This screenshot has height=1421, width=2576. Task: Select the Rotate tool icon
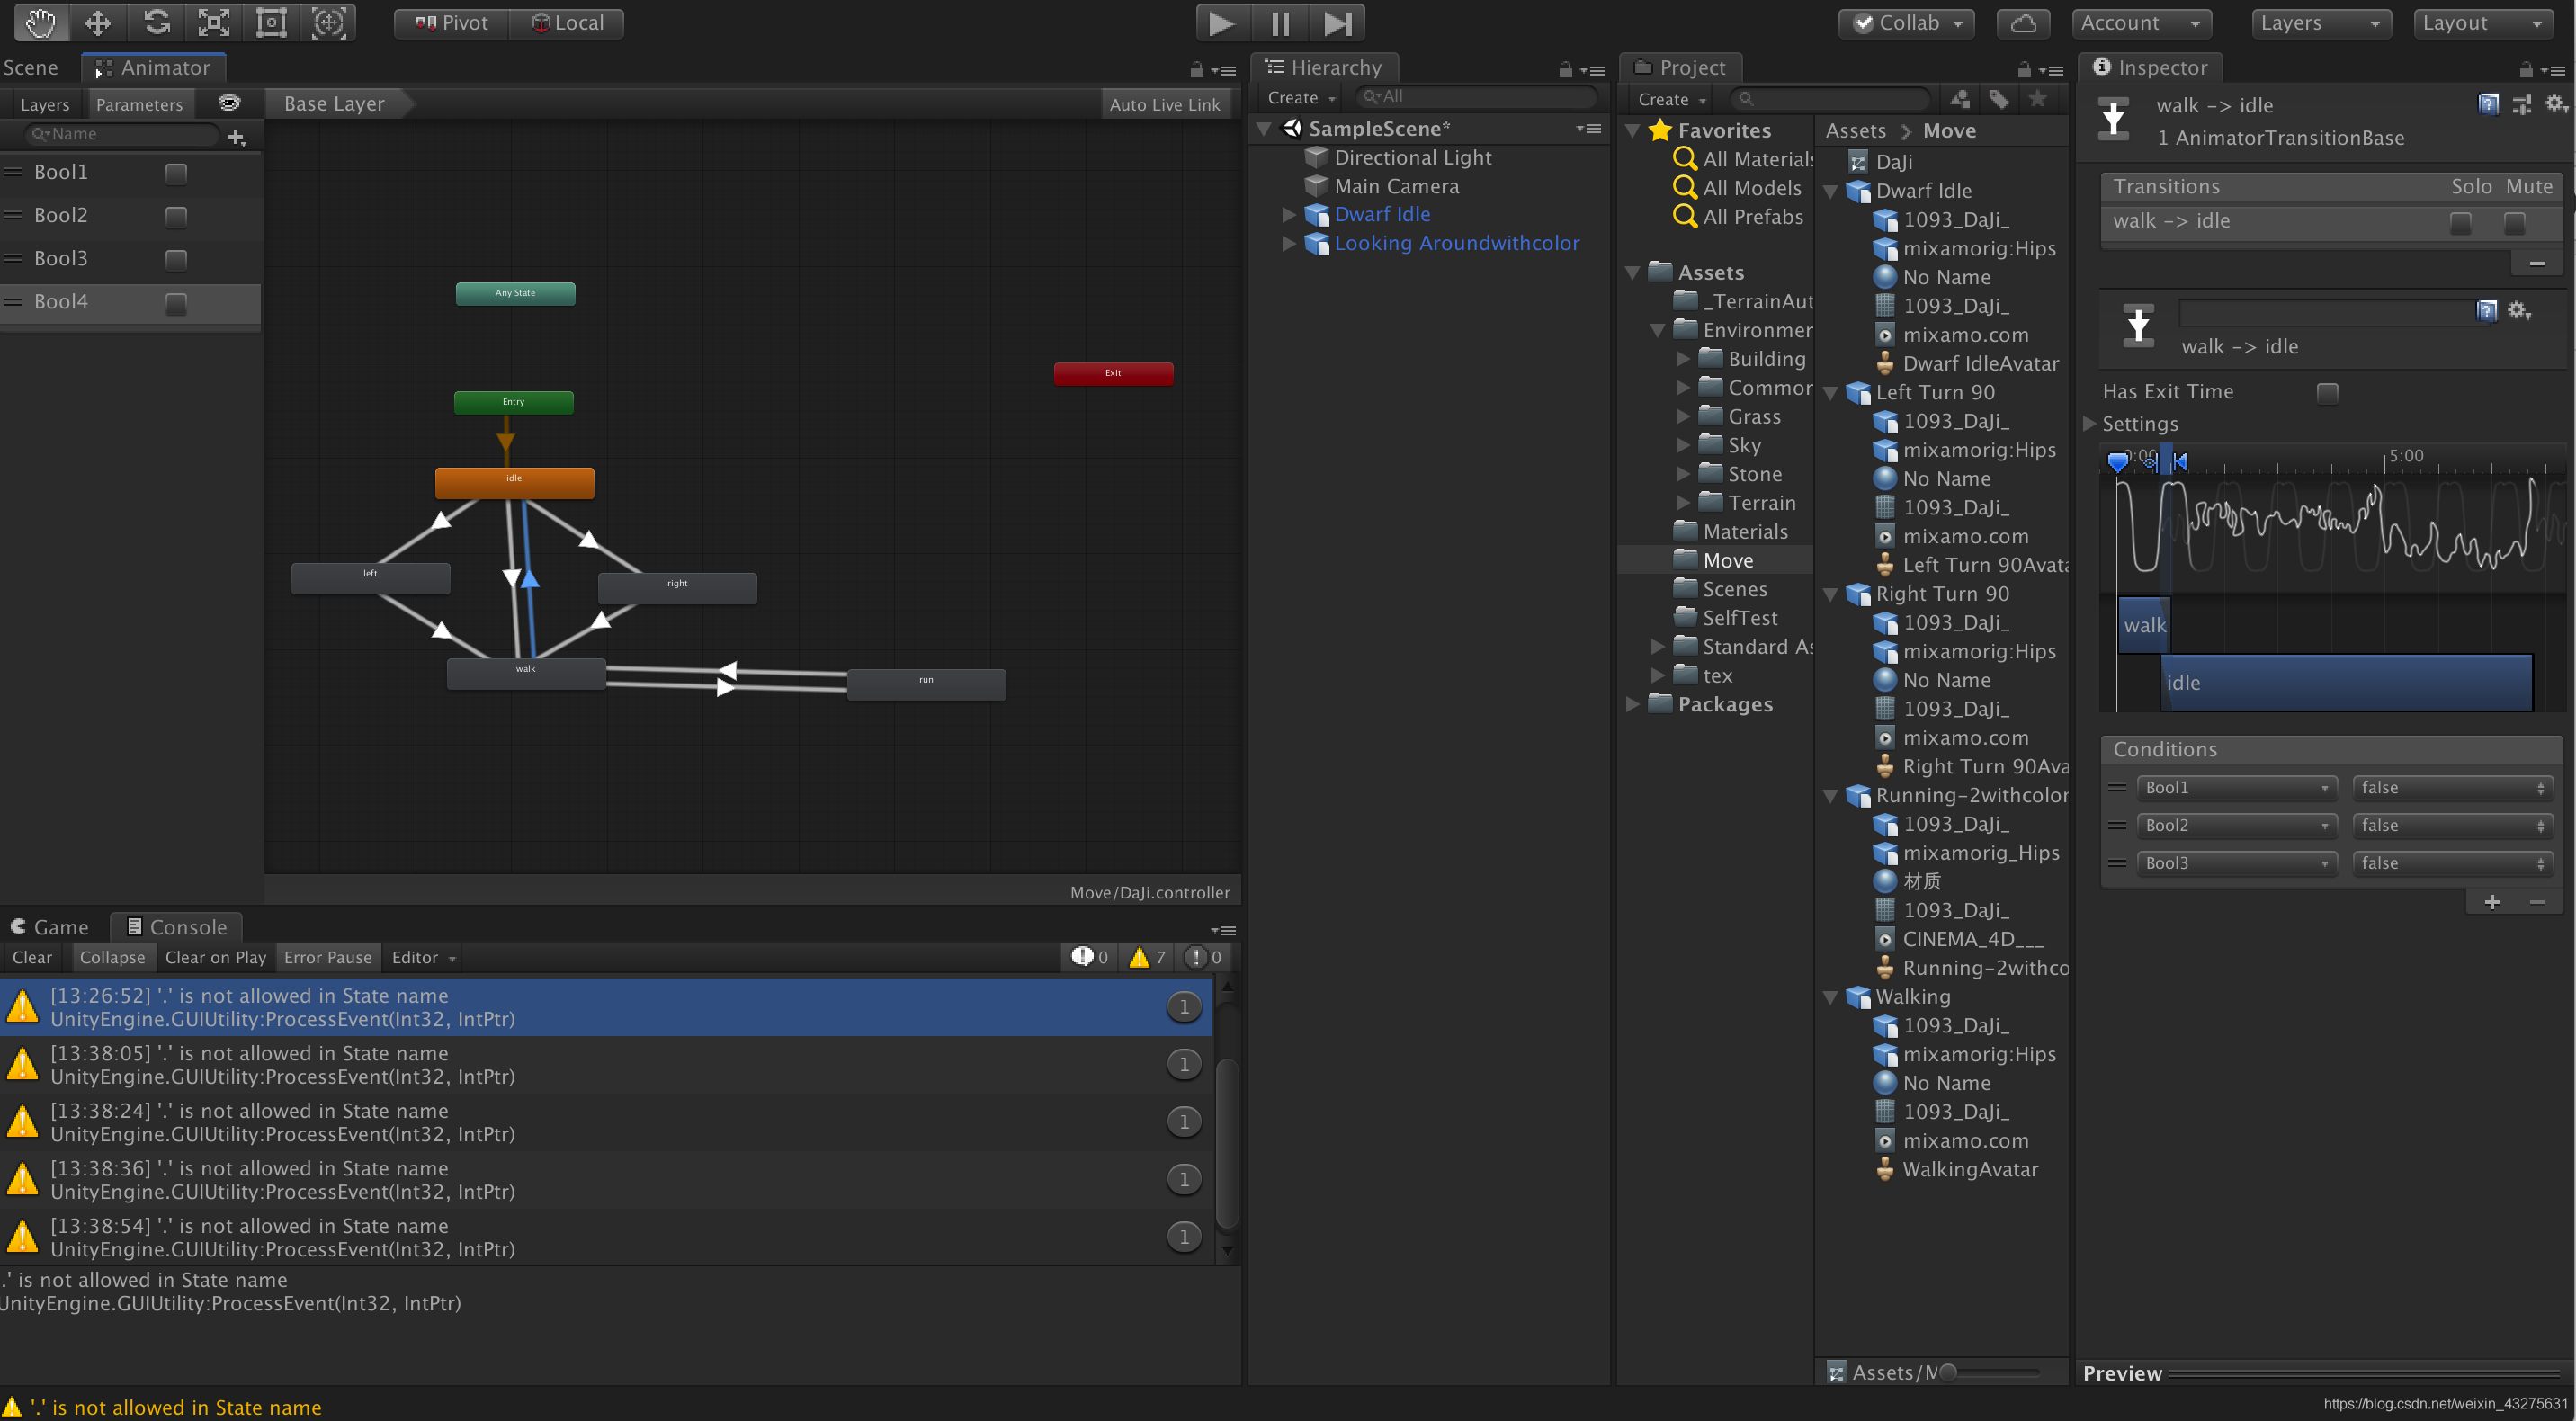tap(156, 23)
